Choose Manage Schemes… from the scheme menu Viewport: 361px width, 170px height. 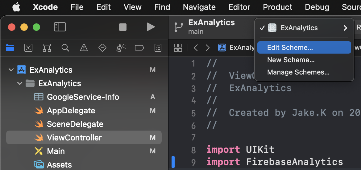[x=304, y=72]
